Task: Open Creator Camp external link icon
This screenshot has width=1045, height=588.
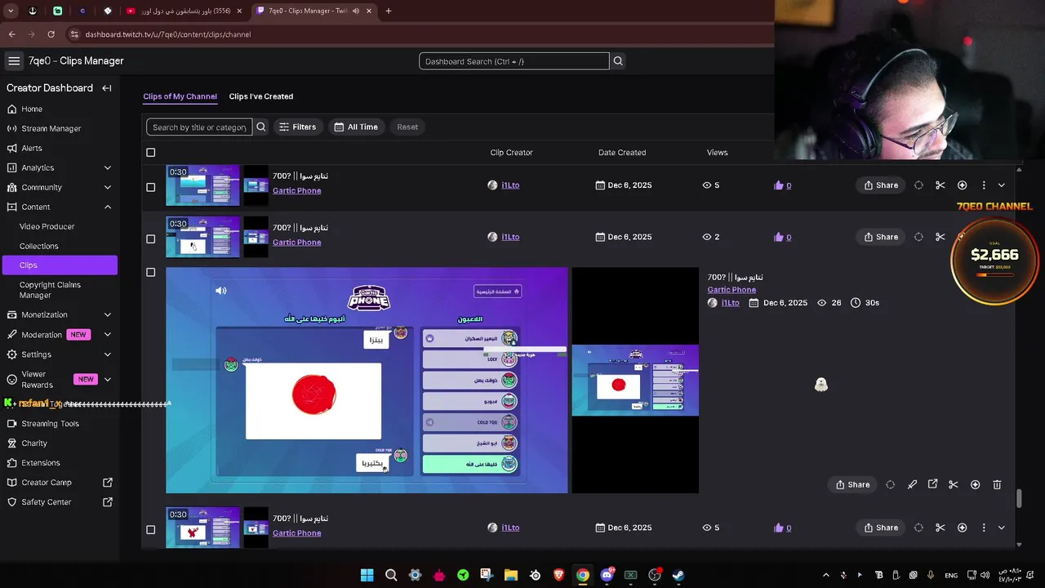Action: (x=108, y=483)
